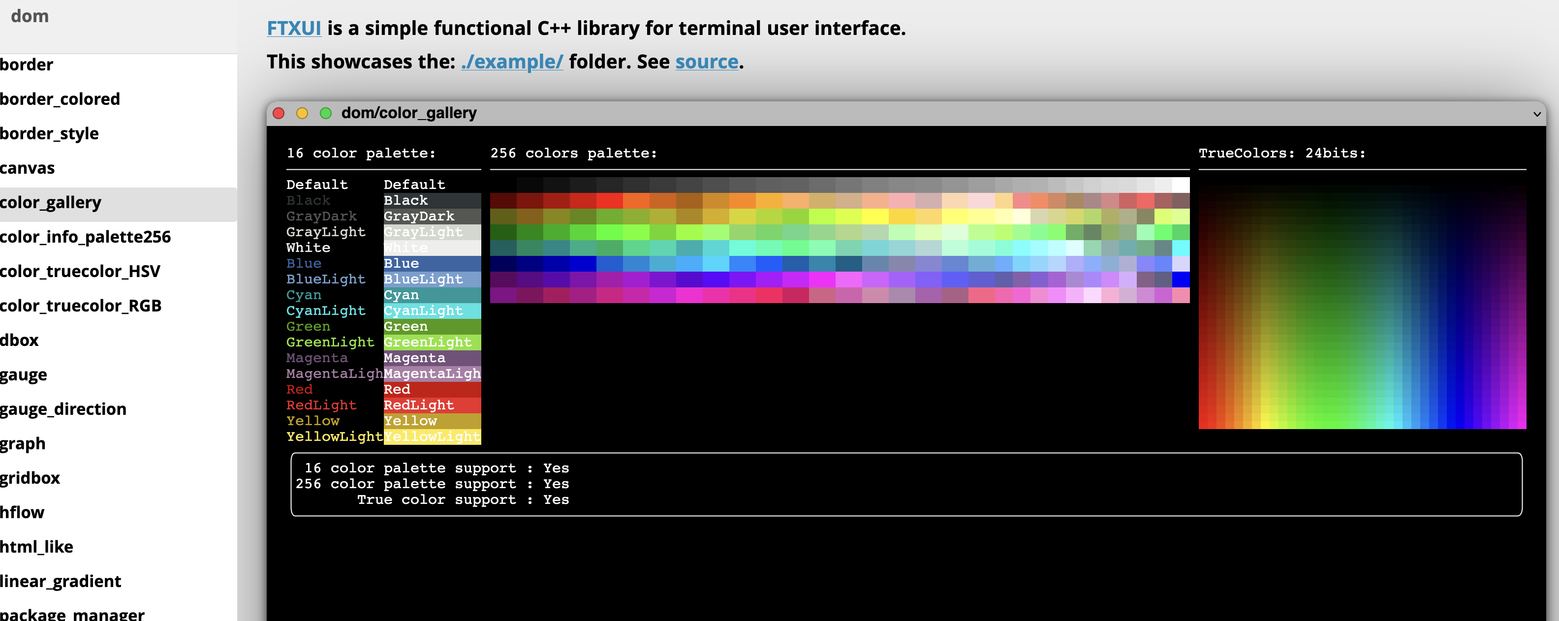Click the pure blue cell ending the purple row

coord(1181,279)
